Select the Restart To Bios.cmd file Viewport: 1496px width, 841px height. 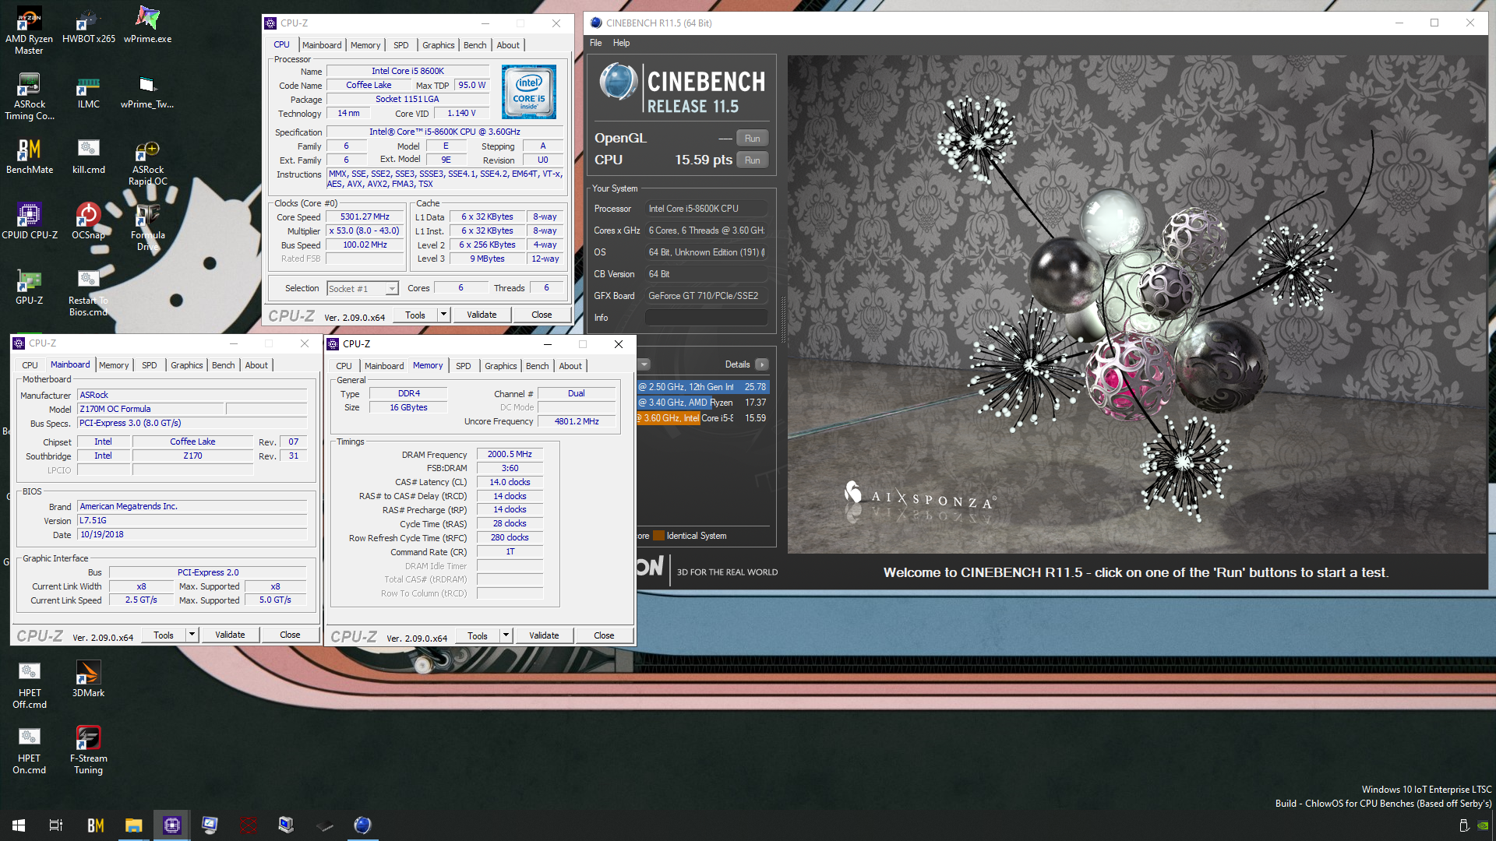[89, 292]
